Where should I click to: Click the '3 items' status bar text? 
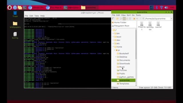[115, 88]
